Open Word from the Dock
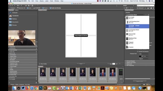The height and width of the screenshot is (91, 163). coord(72,88)
